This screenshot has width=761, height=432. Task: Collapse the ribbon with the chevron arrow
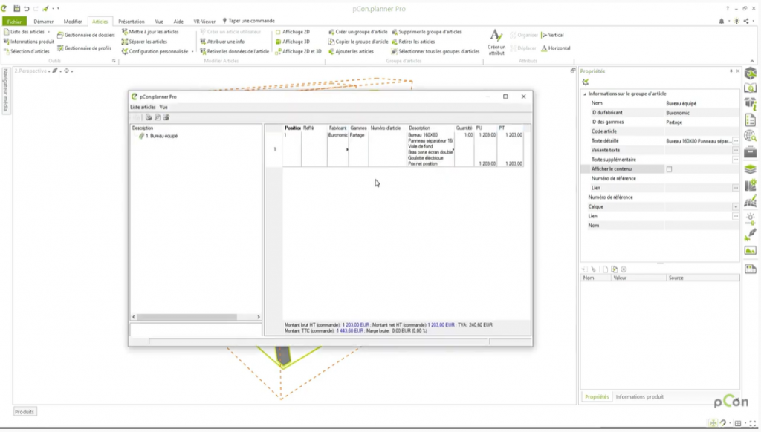[x=752, y=61]
